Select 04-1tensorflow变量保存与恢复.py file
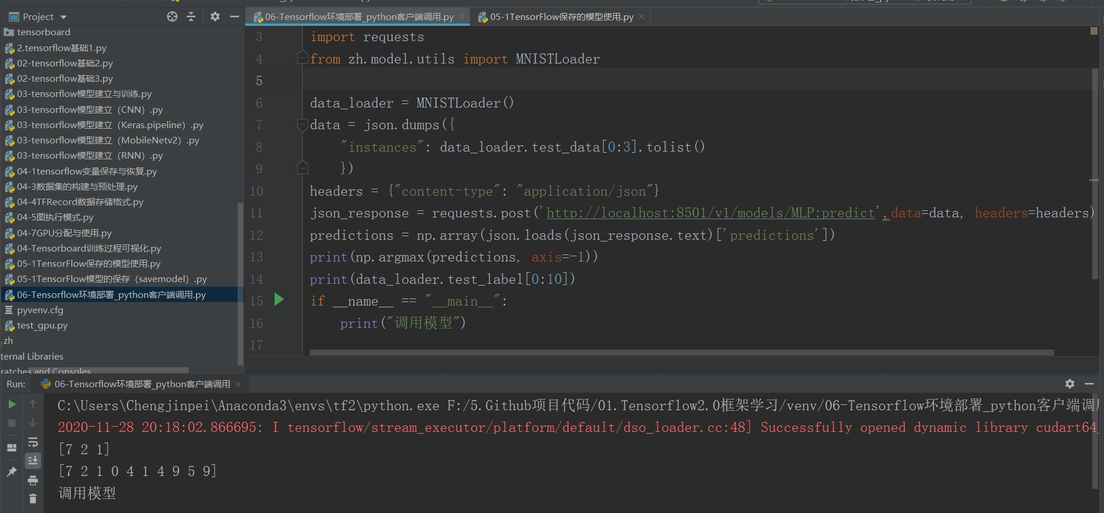 pyautogui.click(x=87, y=172)
